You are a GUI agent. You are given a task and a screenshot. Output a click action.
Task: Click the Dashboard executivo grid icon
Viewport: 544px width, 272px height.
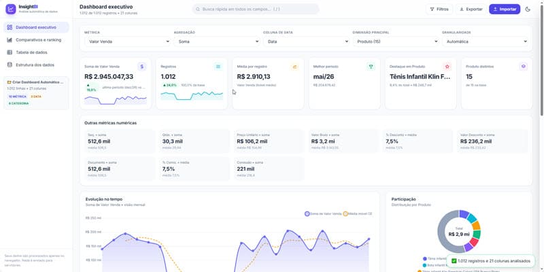coord(10,27)
